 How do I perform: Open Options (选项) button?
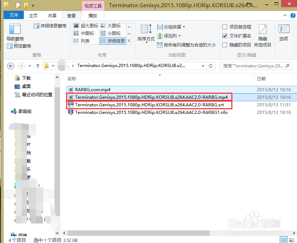284,32
